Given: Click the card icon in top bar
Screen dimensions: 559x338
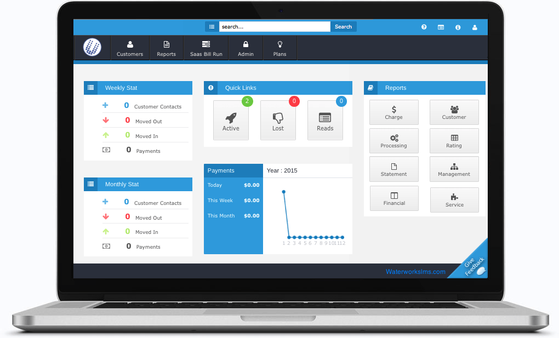Looking at the screenshot, I should [441, 27].
